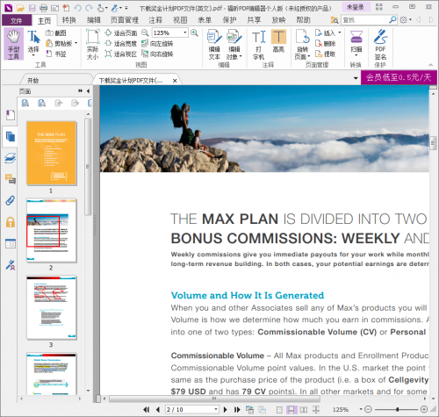Toggle continuous page view mode
439x417 pixels.
pos(291,409)
